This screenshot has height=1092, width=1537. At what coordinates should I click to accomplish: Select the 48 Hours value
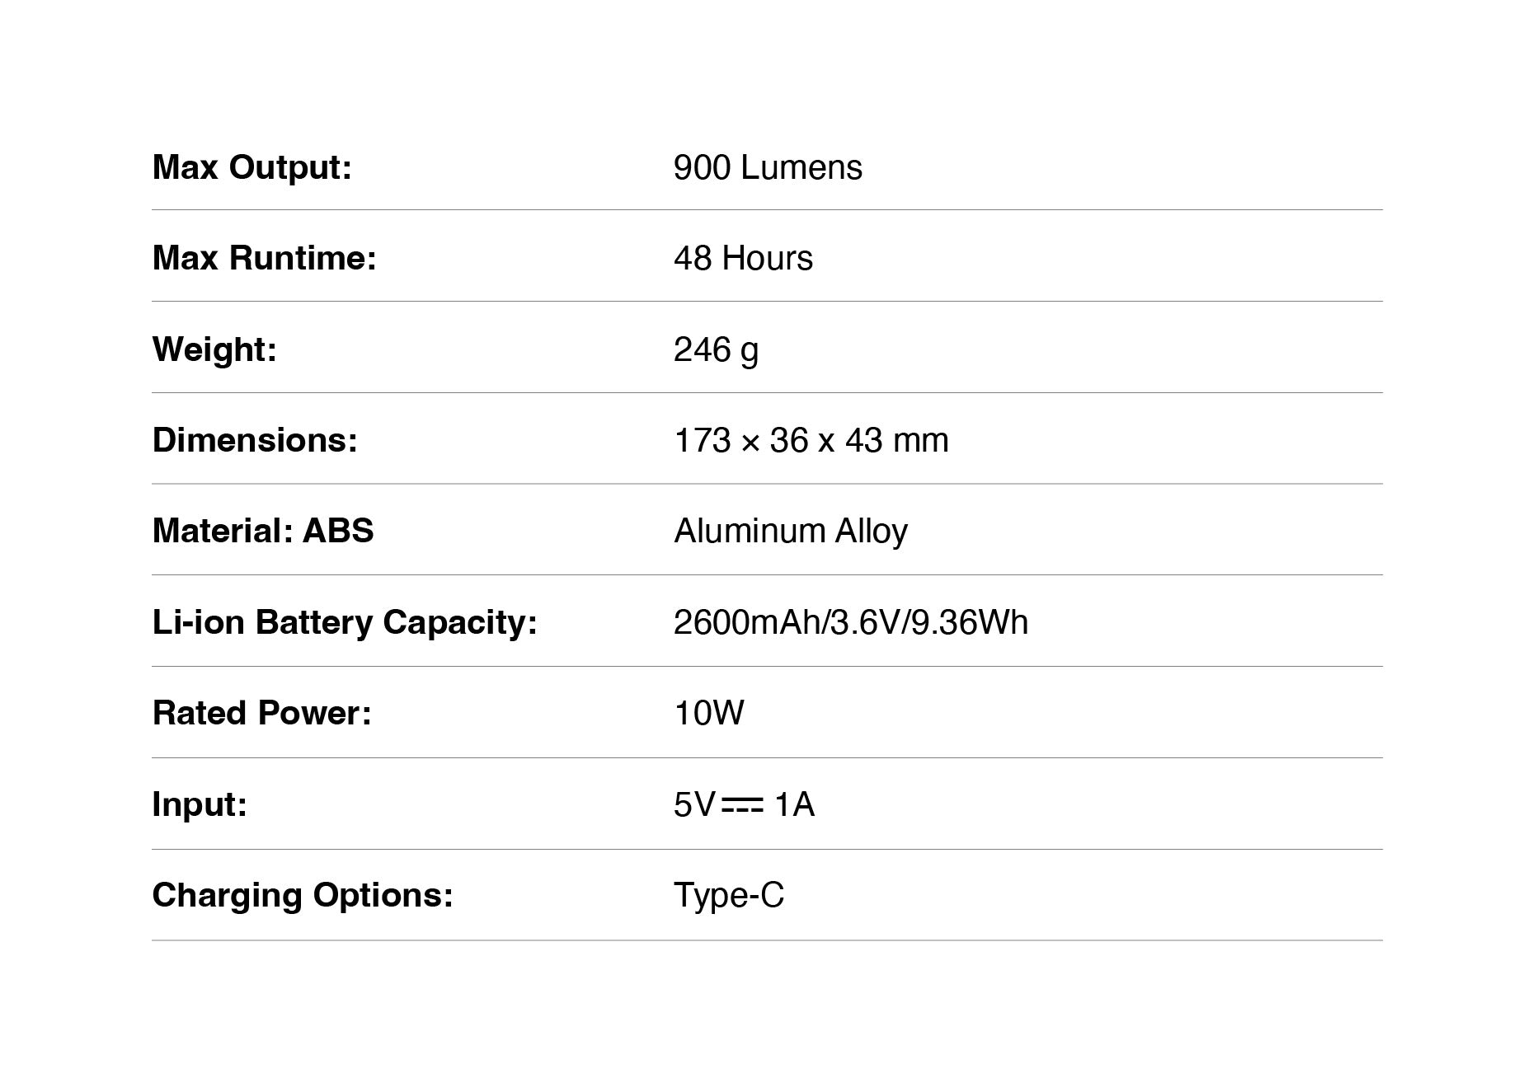click(x=743, y=258)
